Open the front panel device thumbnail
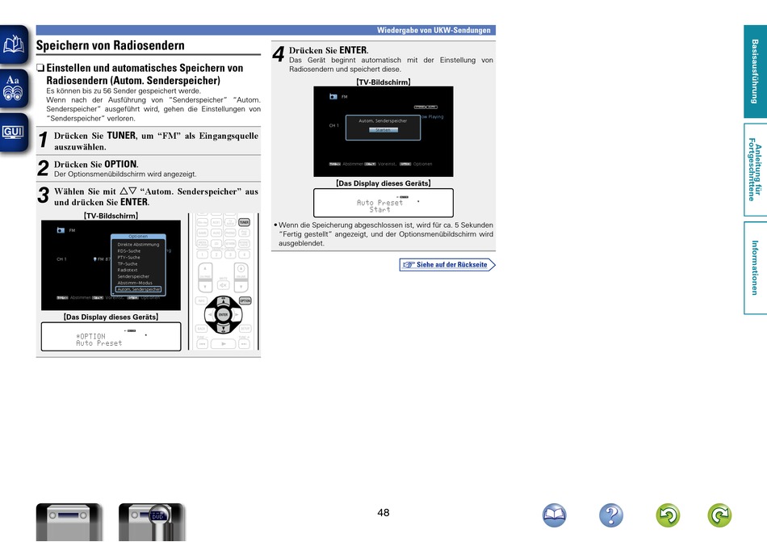This screenshot has height=542, width=767. click(x=69, y=522)
